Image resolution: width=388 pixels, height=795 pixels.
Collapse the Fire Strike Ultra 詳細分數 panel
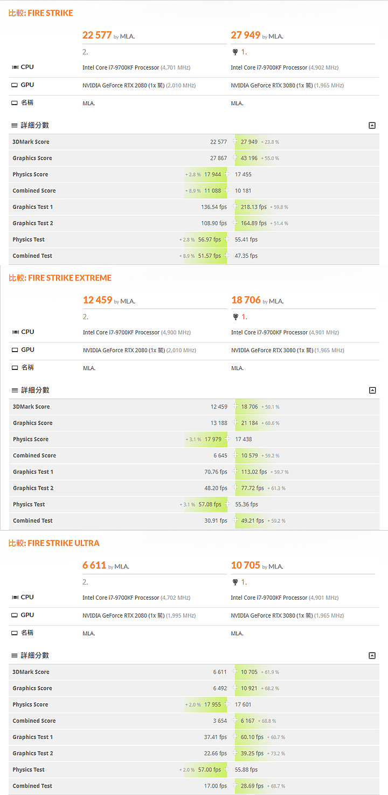pyautogui.click(x=372, y=655)
